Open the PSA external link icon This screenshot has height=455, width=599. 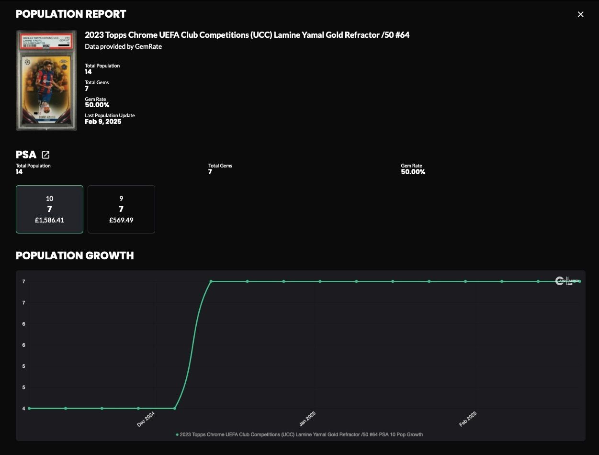point(45,155)
